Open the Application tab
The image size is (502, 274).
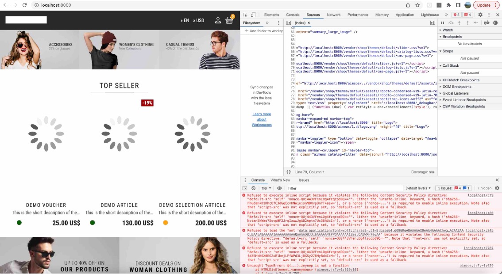pos(405,15)
